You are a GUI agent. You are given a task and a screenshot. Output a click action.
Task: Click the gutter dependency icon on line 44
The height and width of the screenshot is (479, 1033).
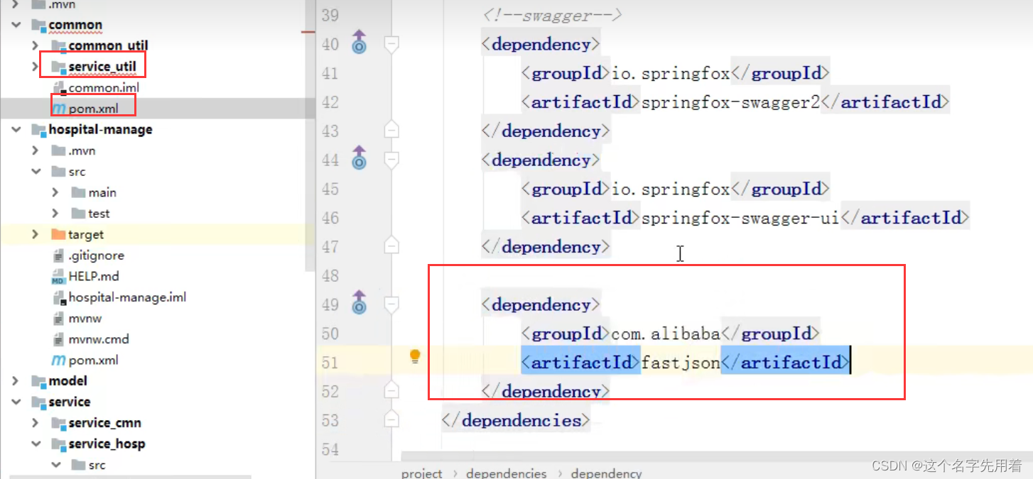(359, 158)
